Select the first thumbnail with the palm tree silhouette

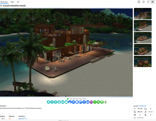pyautogui.click(x=143, y=14)
